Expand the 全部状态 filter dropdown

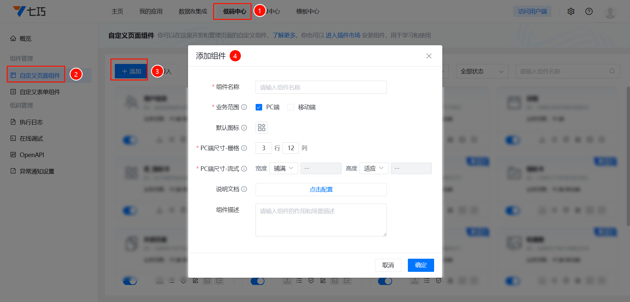[x=482, y=71]
